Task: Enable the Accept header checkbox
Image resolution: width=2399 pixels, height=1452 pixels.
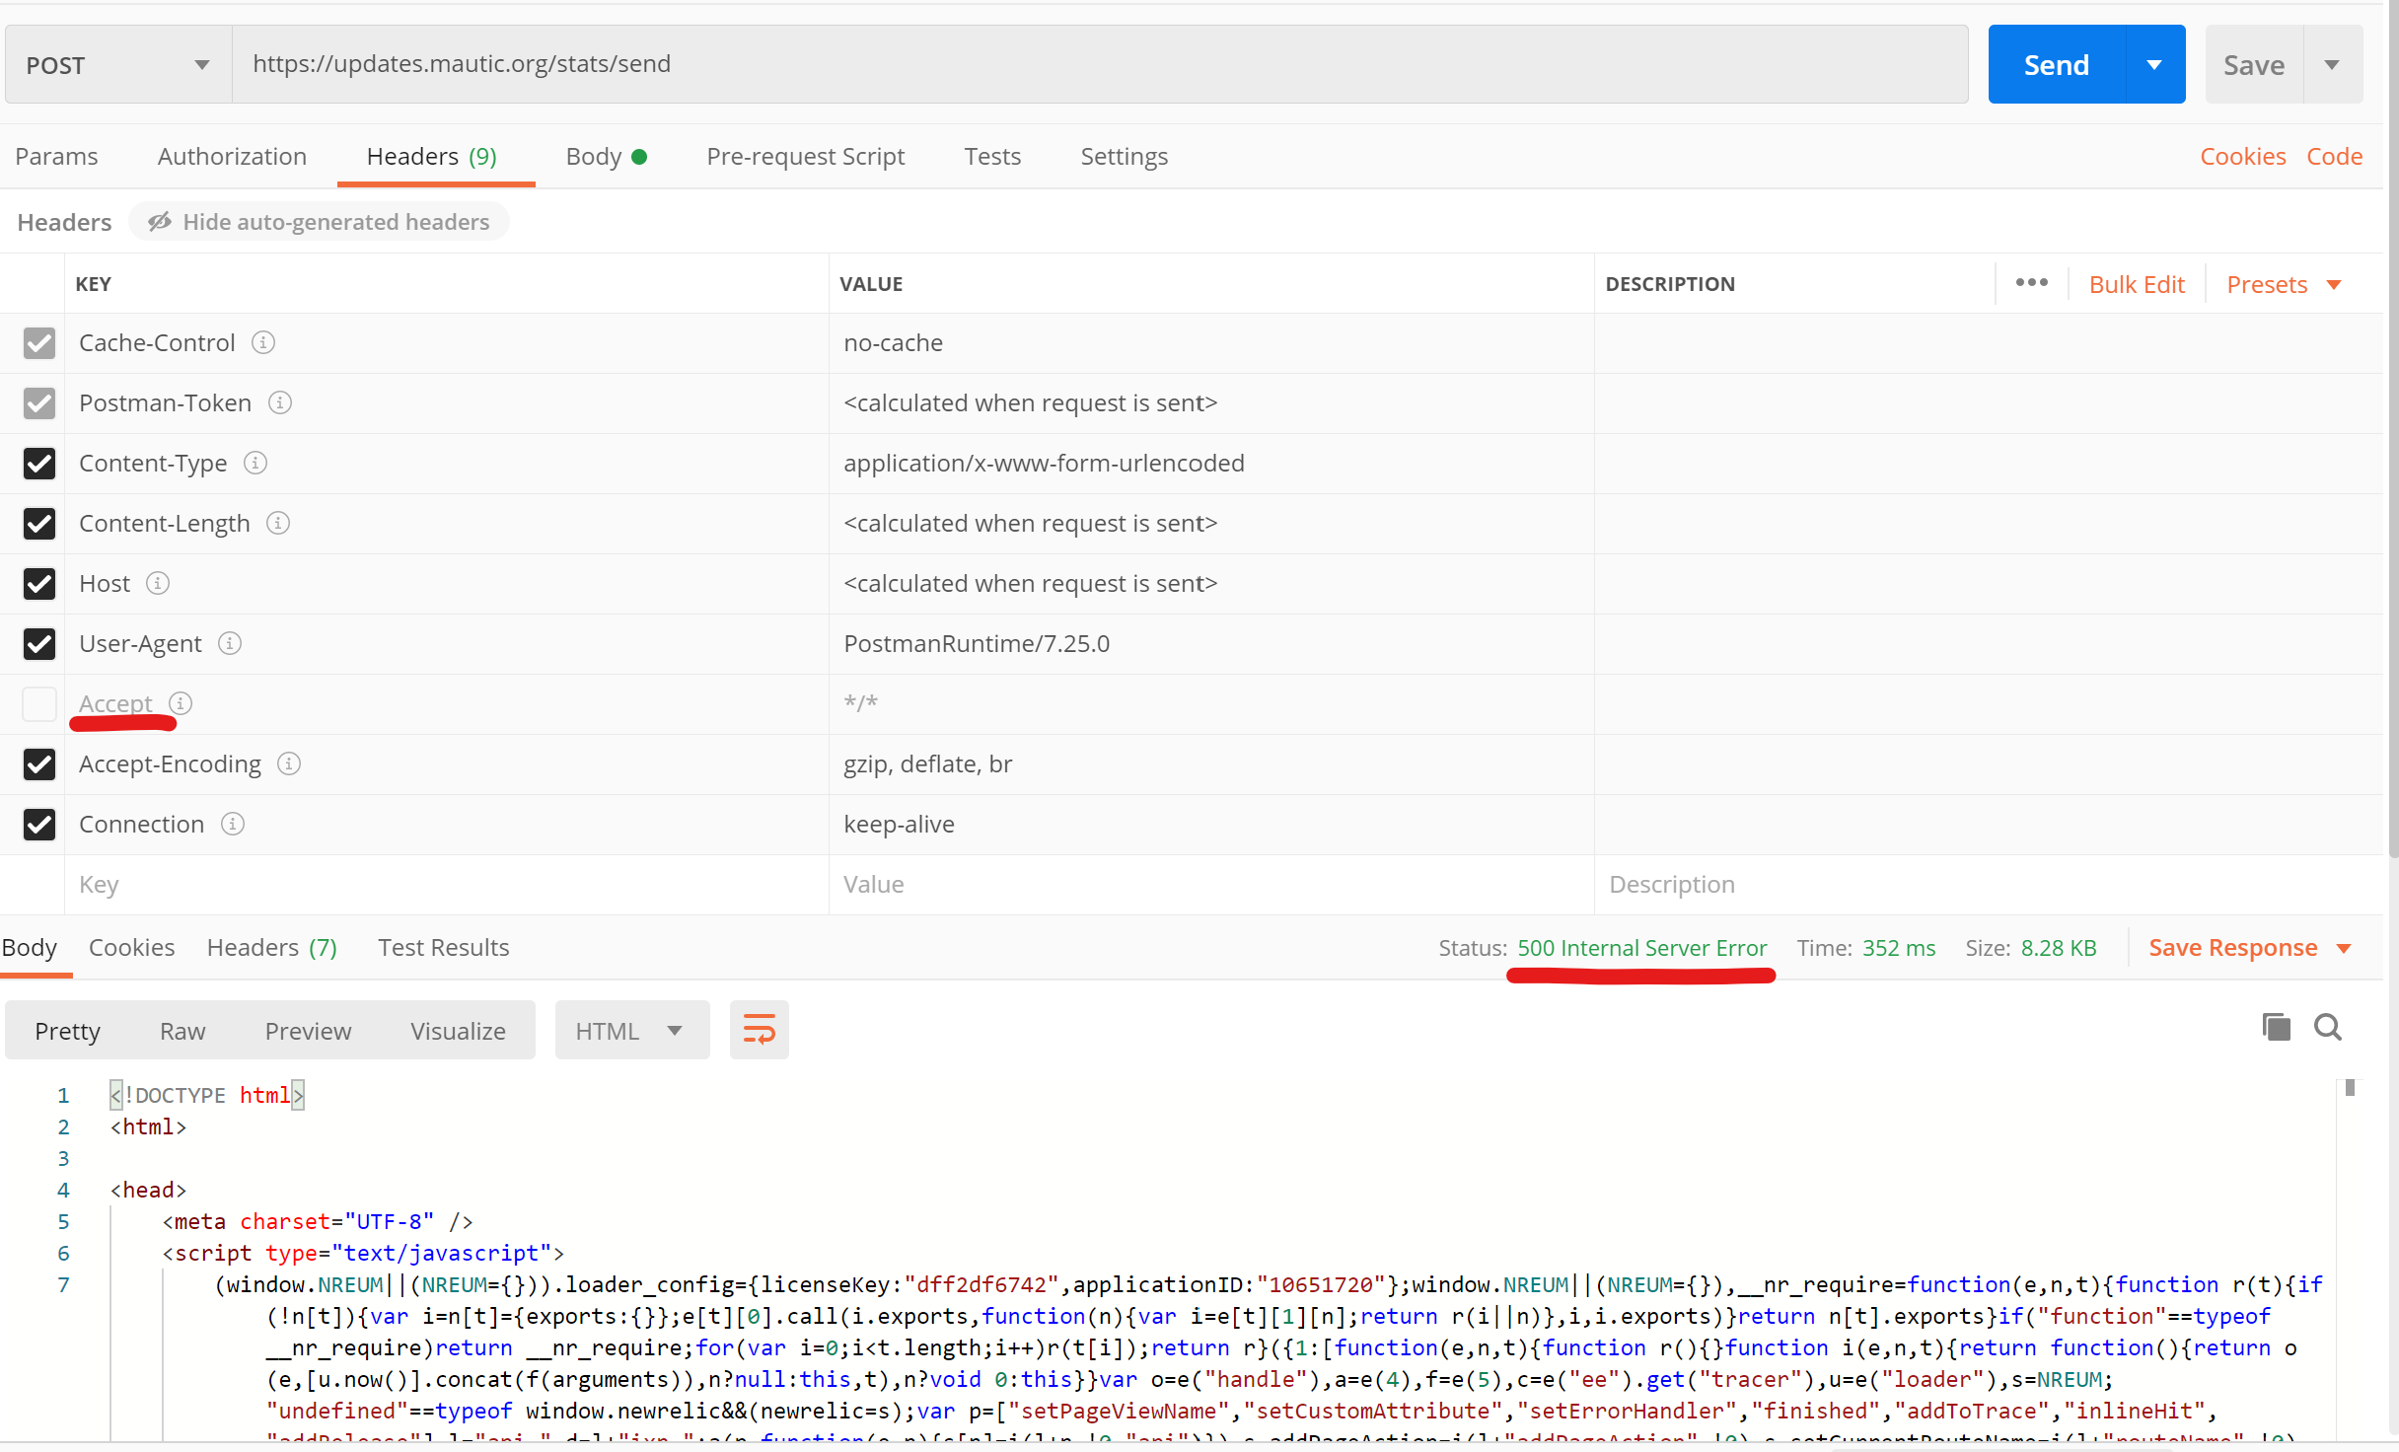Action: click(38, 703)
